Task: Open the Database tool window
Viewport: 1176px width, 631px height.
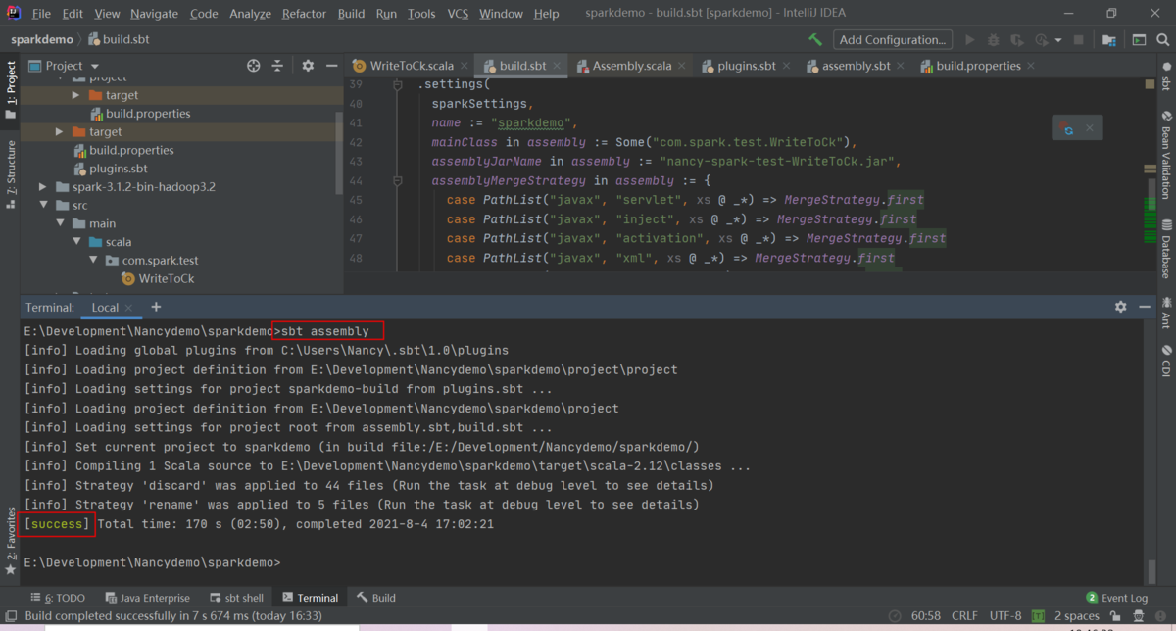Action: [x=1166, y=251]
